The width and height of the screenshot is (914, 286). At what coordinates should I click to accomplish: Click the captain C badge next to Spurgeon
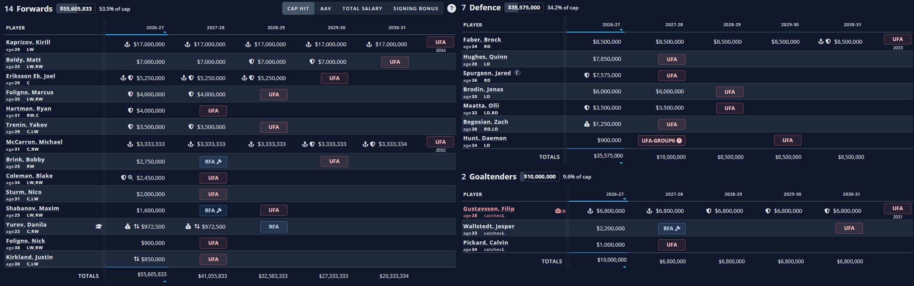tap(517, 73)
